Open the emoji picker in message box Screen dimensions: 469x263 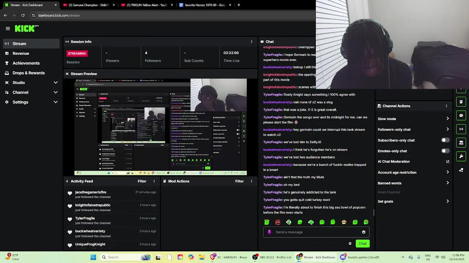[363, 232]
